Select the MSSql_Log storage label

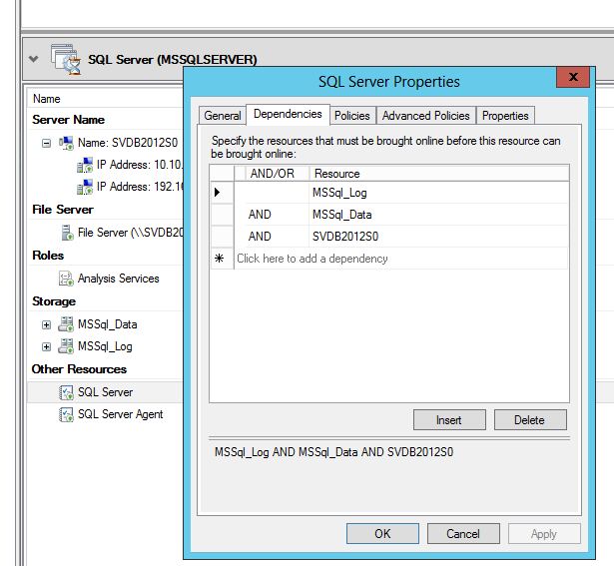(105, 346)
